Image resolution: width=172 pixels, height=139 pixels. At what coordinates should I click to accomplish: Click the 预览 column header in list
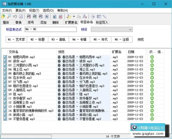[83, 52]
